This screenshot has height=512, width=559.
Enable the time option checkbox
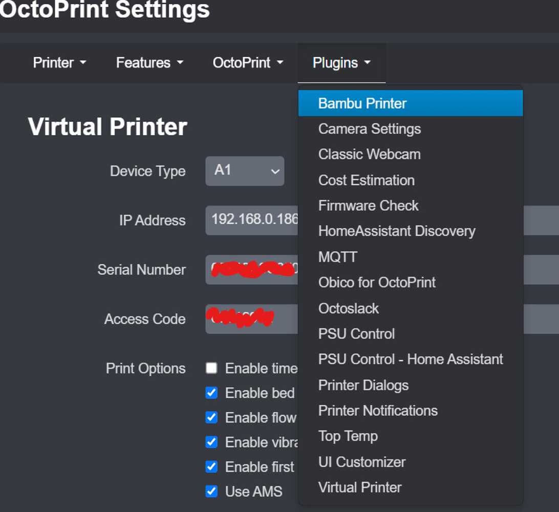[x=211, y=368]
